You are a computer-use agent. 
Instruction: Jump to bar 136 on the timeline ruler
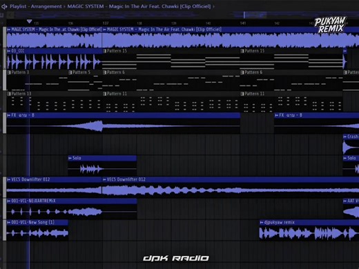coord(70,23)
